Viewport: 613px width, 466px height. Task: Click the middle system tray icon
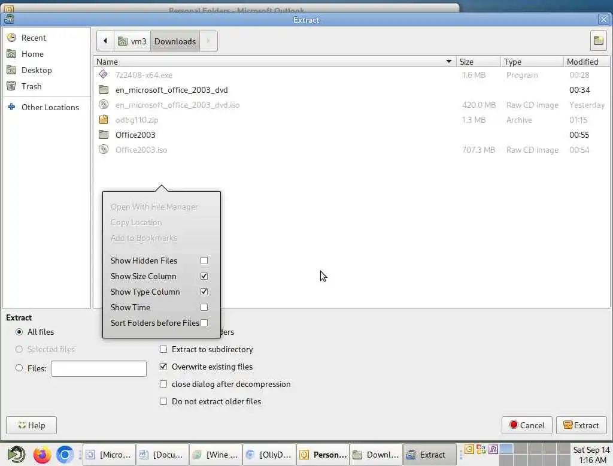click(481, 449)
